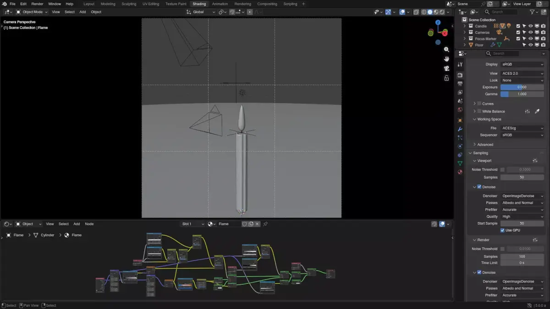Screen dimensions: 550x309
Task: Click Add in the node editor header
Action: tap(77, 224)
